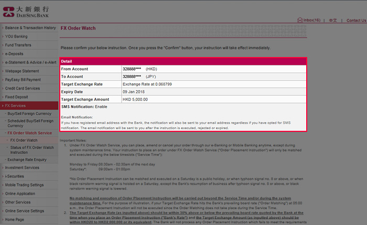Click Saturday service time line
This screenshot has height=225, width=367.
(x=100, y=169)
